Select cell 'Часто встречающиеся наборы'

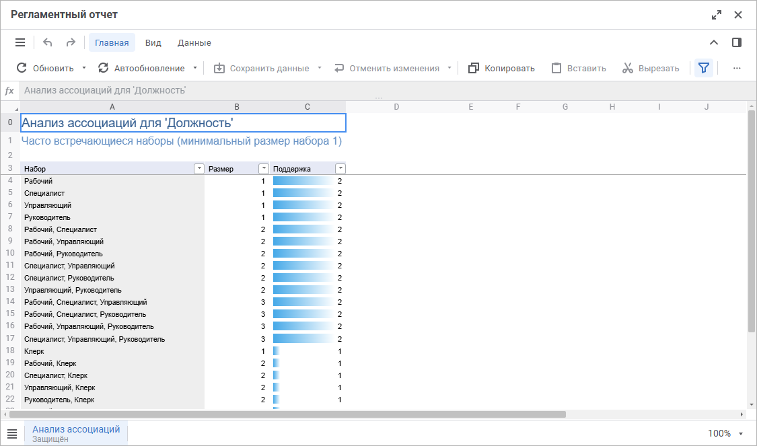pos(183,141)
